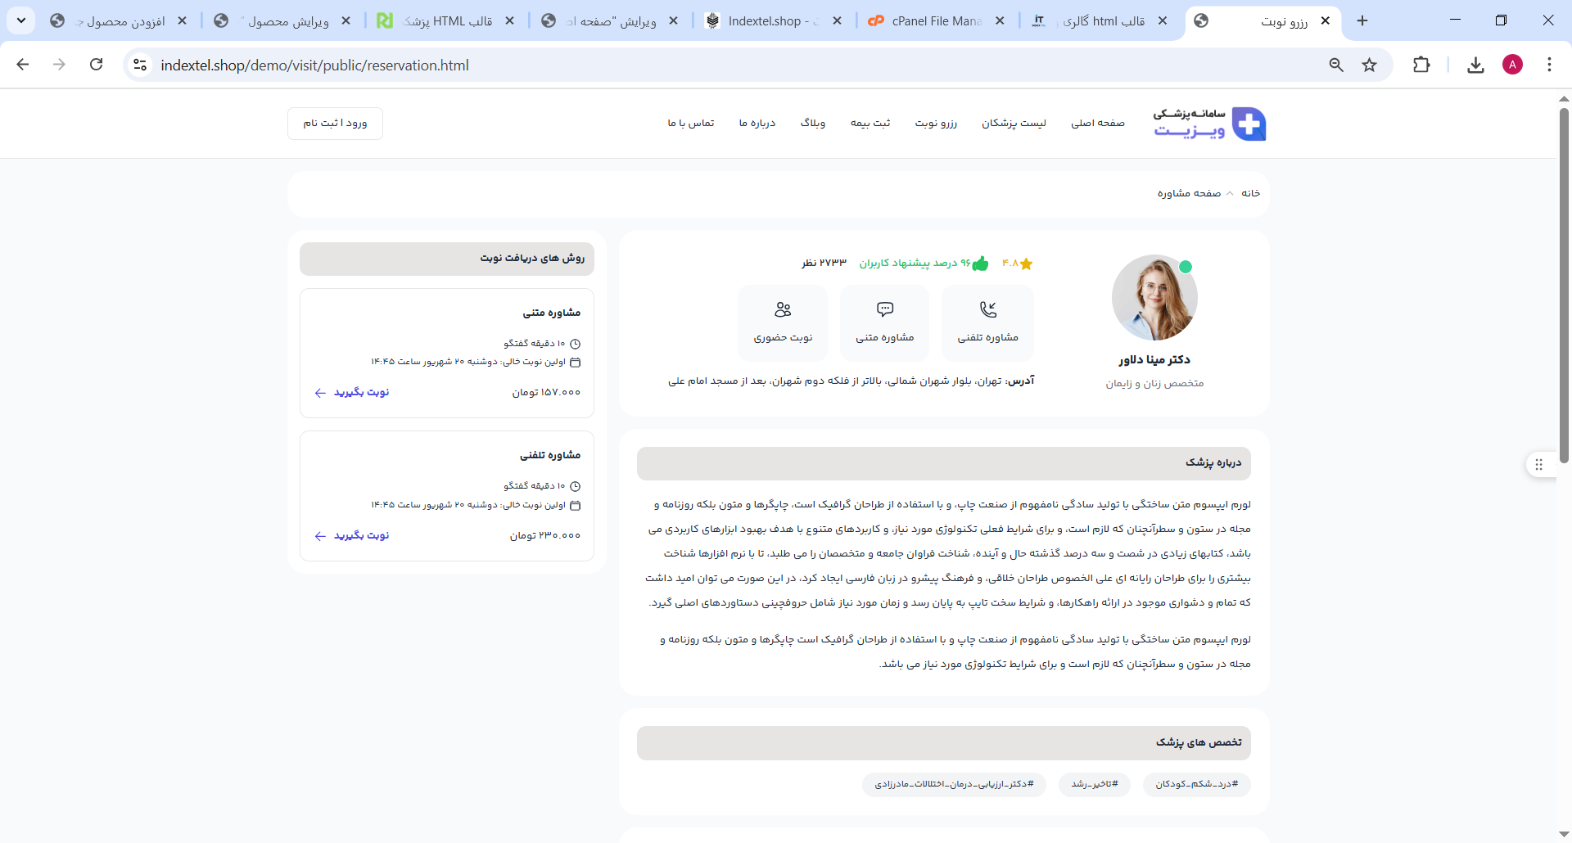The image size is (1572, 843).
Task: Click the doctor's profile photo
Action: (1154, 298)
